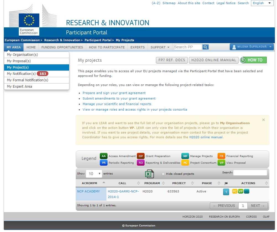Click the GP Grant Preparation legend icon

[x=141, y=156]
